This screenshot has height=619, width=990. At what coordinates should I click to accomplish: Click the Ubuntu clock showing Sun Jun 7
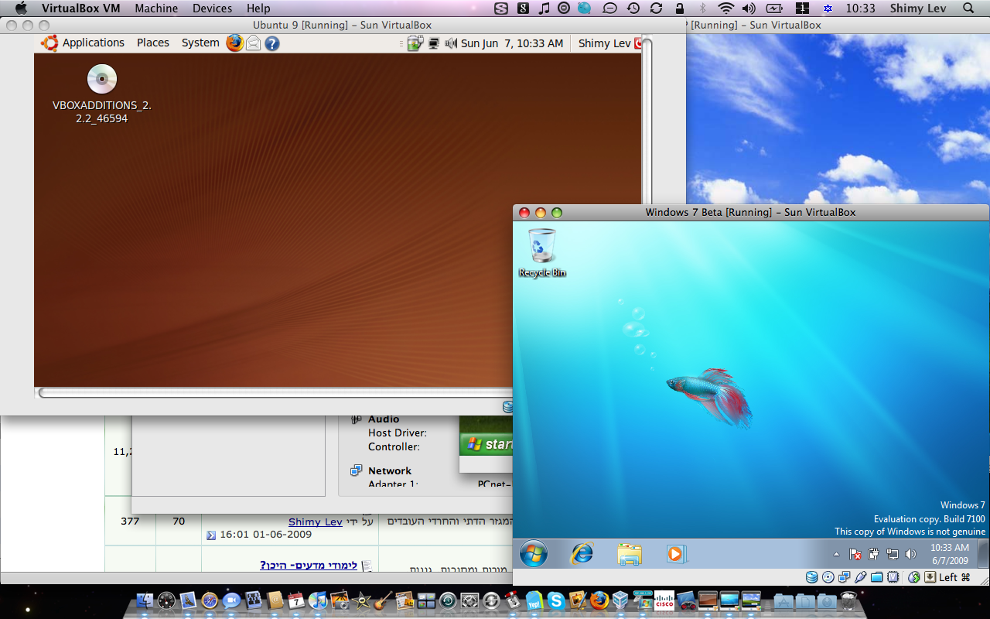[512, 43]
